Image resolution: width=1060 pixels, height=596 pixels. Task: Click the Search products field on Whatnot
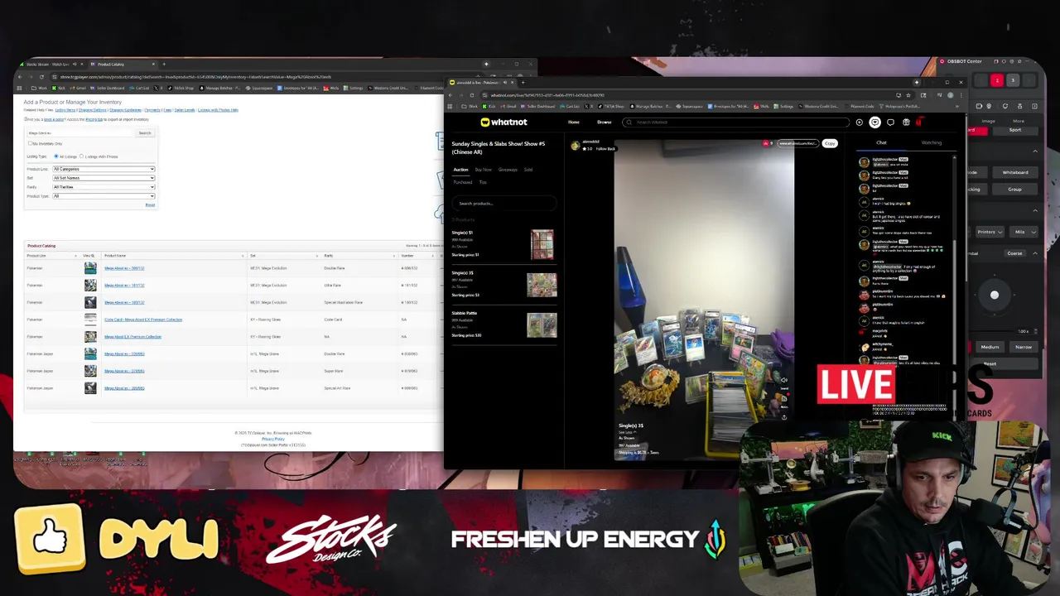tap(504, 203)
